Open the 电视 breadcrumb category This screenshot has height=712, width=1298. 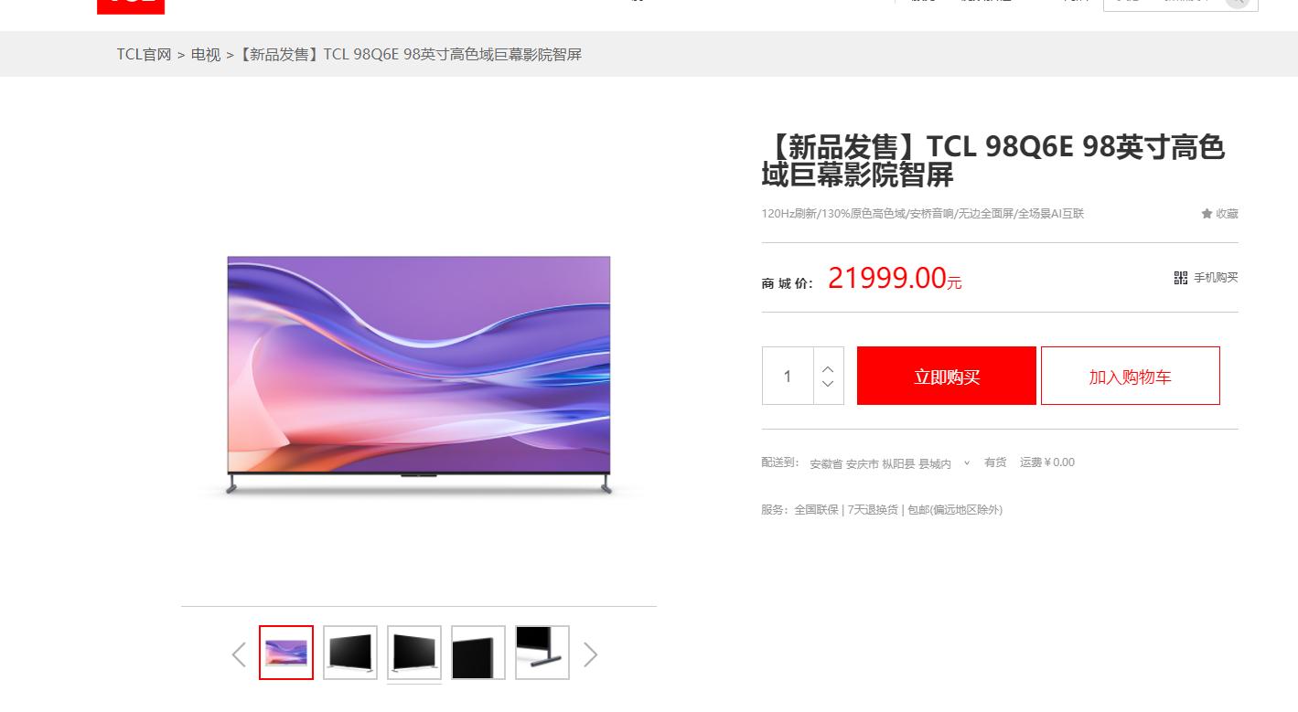tap(206, 55)
